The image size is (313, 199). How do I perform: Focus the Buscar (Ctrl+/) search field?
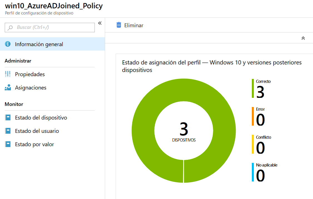pos(50,27)
